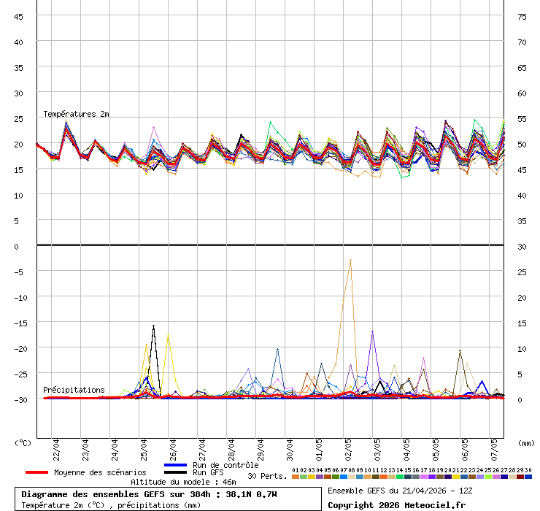The image size is (540, 511).
Task: Select perturbation 01 color swatch
Action: (x=295, y=477)
